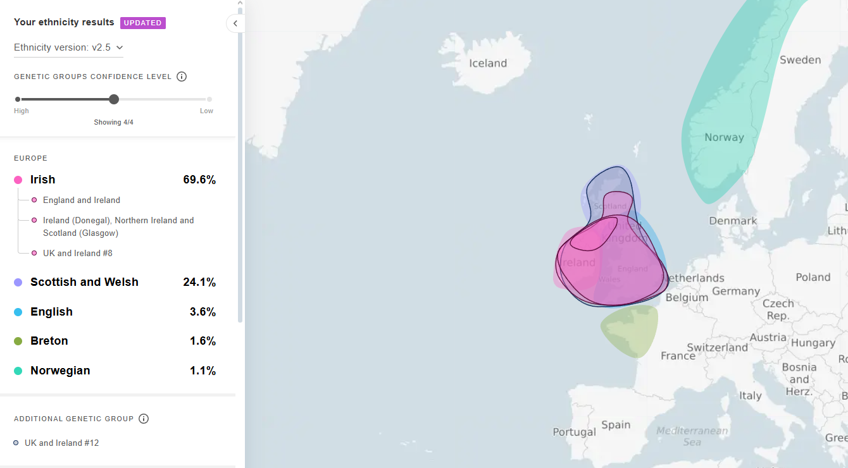Click the confidence level slider handle
848x468 pixels.
pos(114,99)
